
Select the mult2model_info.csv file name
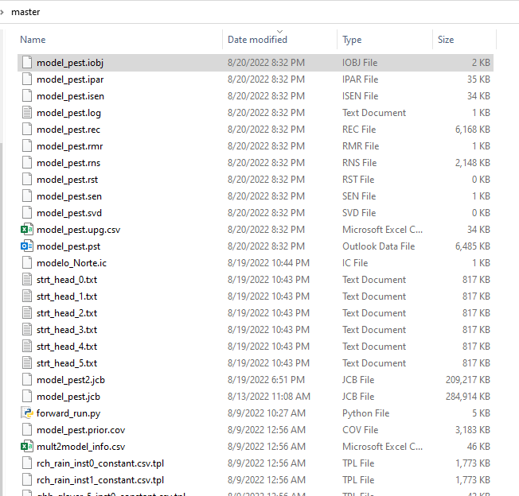pos(80,447)
